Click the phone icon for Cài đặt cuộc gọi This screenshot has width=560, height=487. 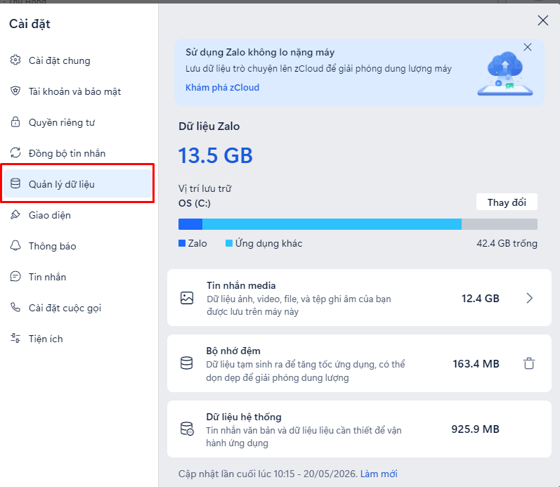(x=15, y=307)
